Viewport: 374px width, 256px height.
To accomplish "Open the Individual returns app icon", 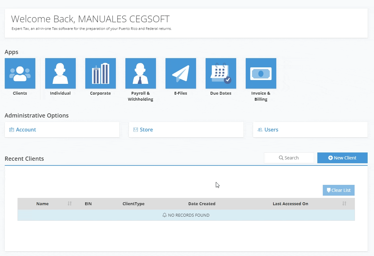I will click(x=60, y=73).
